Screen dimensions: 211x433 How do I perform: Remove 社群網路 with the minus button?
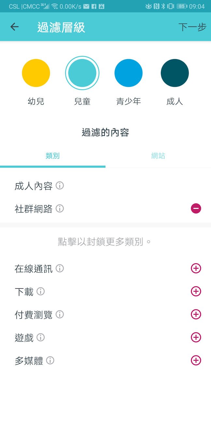pyautogui.click(x=196, y=208)
